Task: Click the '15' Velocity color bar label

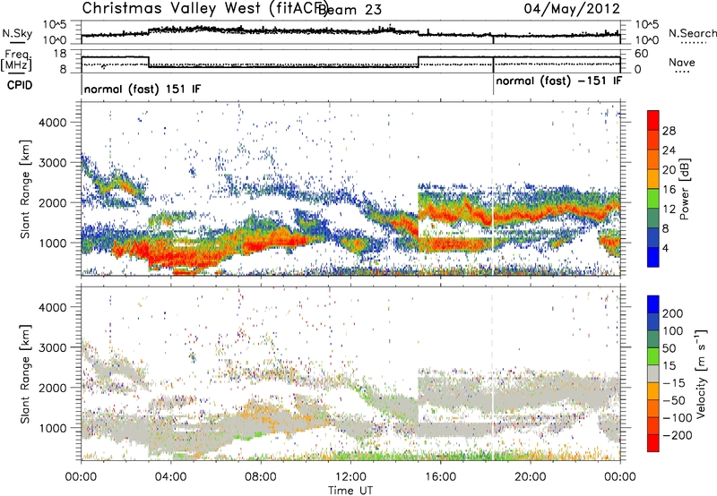Action: 669,366
